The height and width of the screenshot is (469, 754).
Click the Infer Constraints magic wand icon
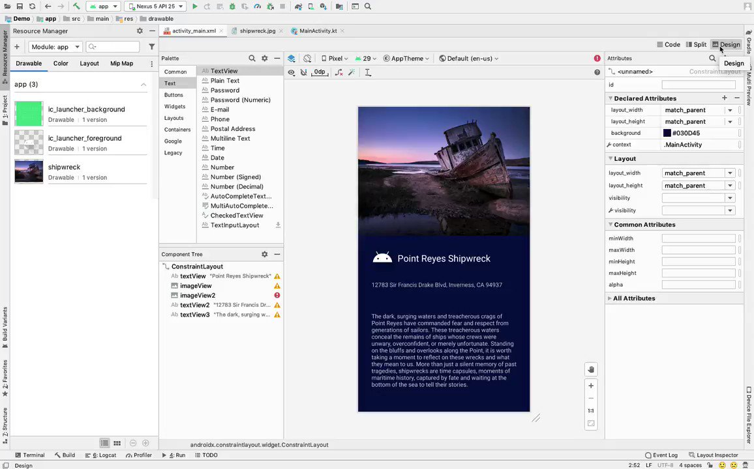click(352, 72)
